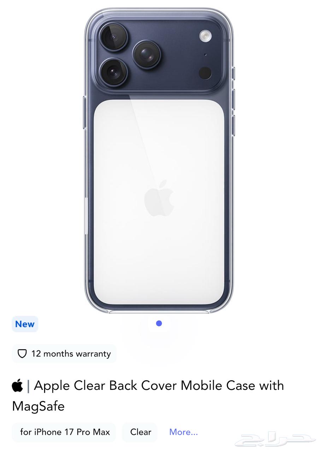Click the camera flash on the phone image
This screenshot has height=451, width=318.
(x=205, y=35)
